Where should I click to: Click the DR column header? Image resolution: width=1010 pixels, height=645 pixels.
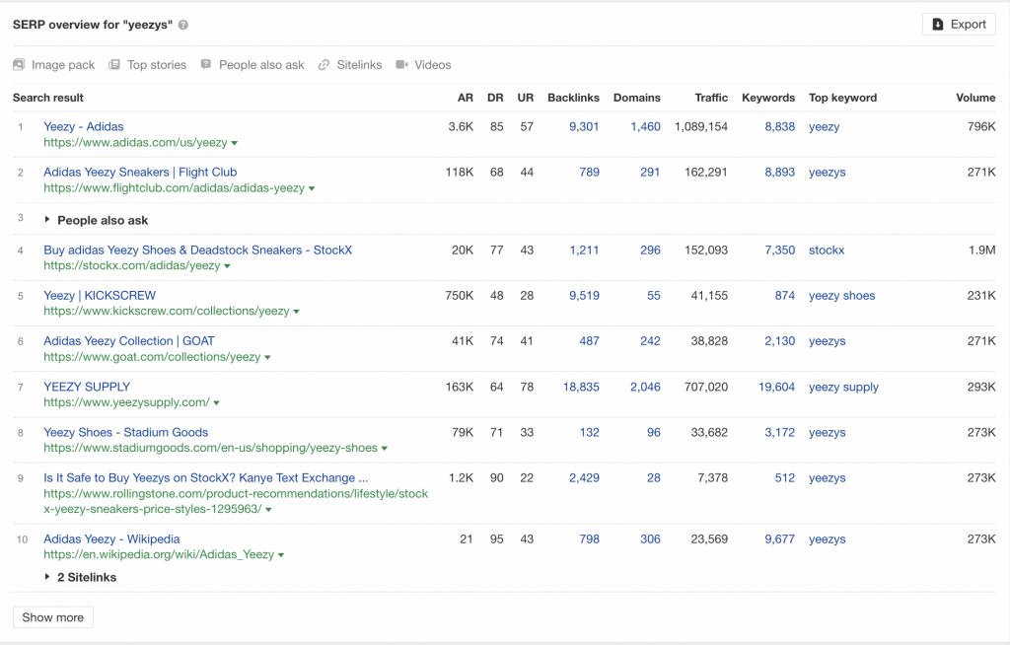495,98
